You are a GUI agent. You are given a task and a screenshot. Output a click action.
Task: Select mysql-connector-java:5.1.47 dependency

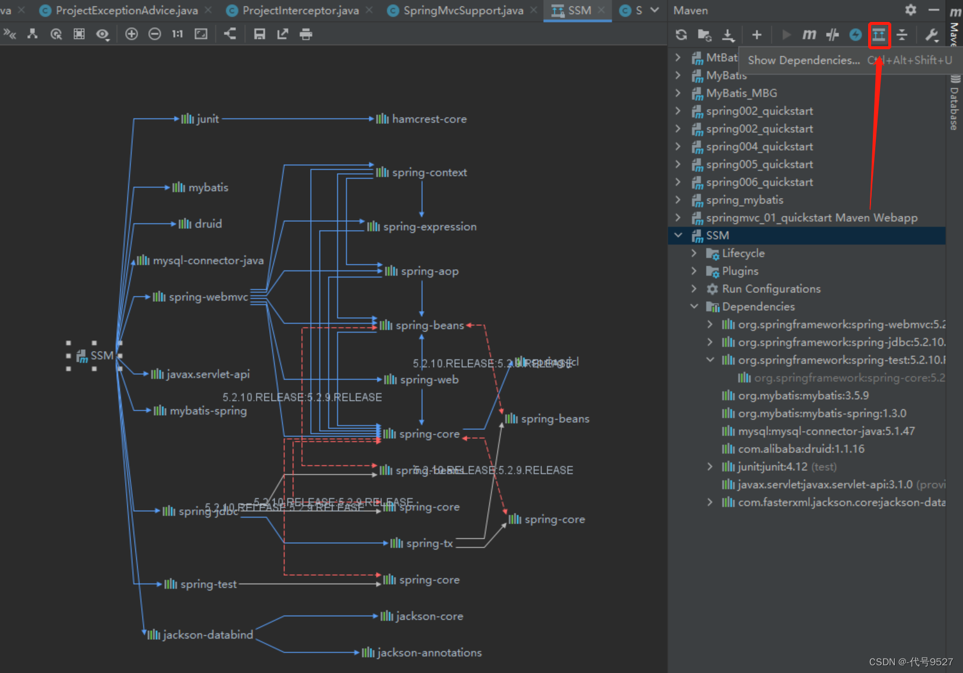826,431
